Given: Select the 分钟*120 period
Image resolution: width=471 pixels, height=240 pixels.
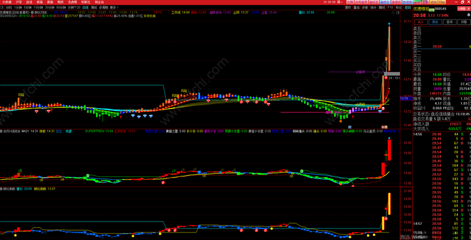Looking at the screenshot, I should click(74, 8).
